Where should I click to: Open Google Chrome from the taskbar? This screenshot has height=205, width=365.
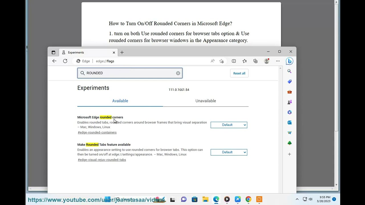coord(248,199)
